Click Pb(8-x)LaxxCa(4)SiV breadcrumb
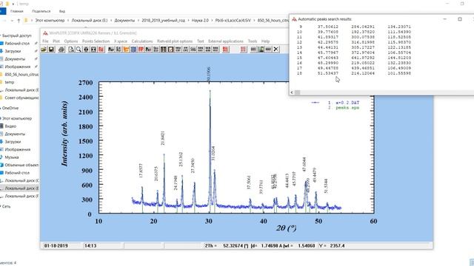Image resolution: width=474 pixels, height=266 pixels. 233,20
